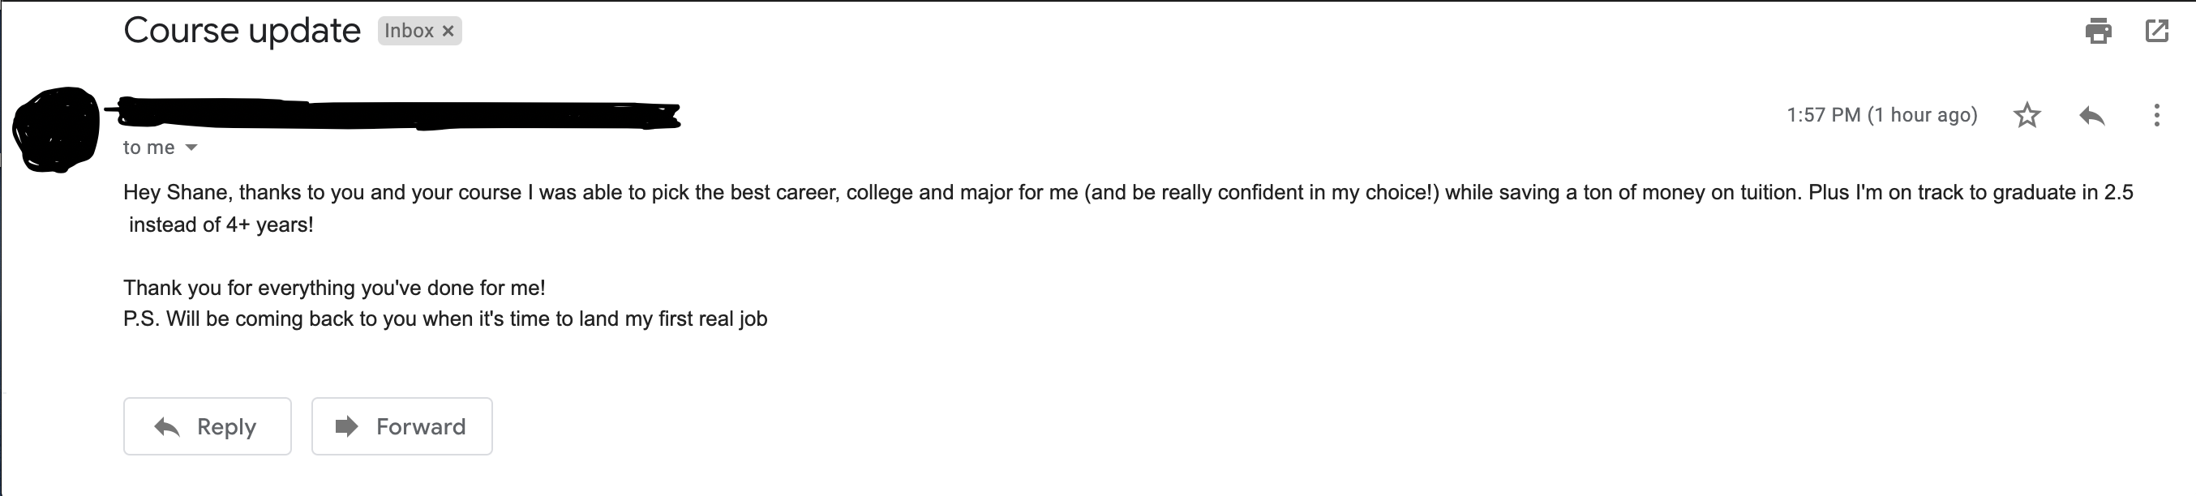The width and height of the screenshot is (2196, 496).
Task: Click the "Thank you for everything" line
Action: pyautogui.click(x=334, y=288)
